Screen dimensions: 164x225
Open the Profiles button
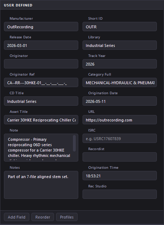pyautogui.click(x=67, y=217)
